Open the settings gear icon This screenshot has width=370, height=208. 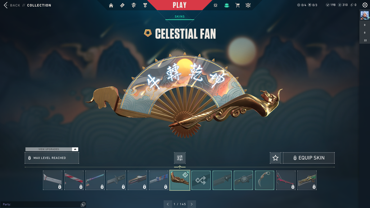[x=365, y=5]
